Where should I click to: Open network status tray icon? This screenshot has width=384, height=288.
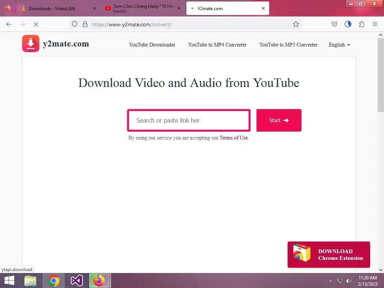coord(340,280)
